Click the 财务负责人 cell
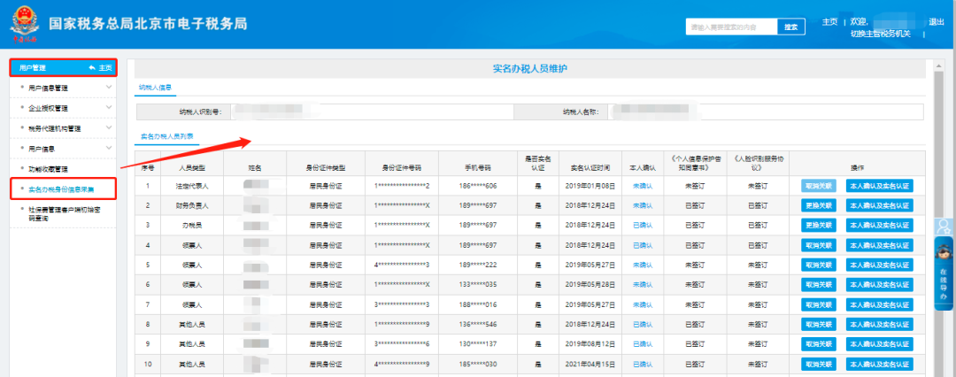This screenshot has width=956, height=377. coord(192,205)
